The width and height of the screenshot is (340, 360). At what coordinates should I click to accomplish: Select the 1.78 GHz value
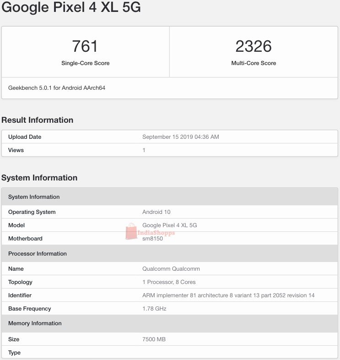pyautogui.click(x=154, y=309)
